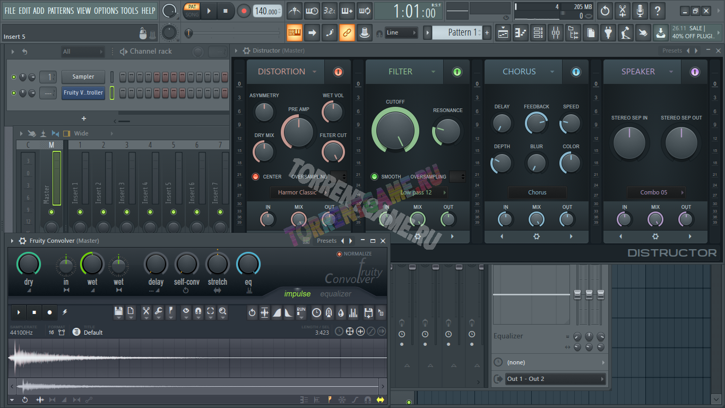Click the save file icon in Fruity Convolver

click(x=118, y=312)
